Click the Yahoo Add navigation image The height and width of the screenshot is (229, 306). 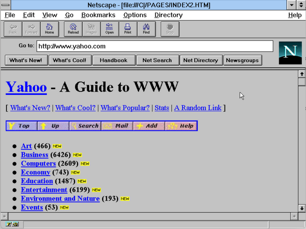coord(149,126)
